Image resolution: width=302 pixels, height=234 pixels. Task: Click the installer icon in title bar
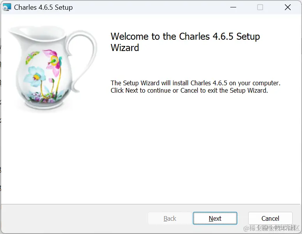(7, 7)
